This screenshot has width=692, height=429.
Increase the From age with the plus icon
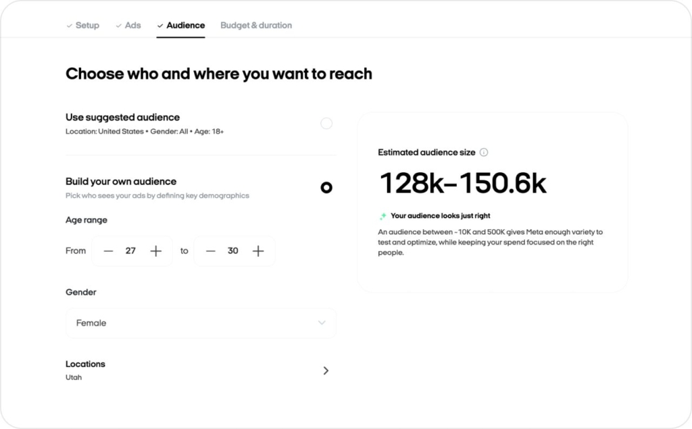(x=155, y=251)
